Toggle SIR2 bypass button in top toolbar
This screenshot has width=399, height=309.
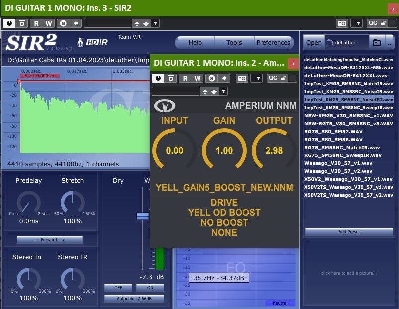point(22,23)
